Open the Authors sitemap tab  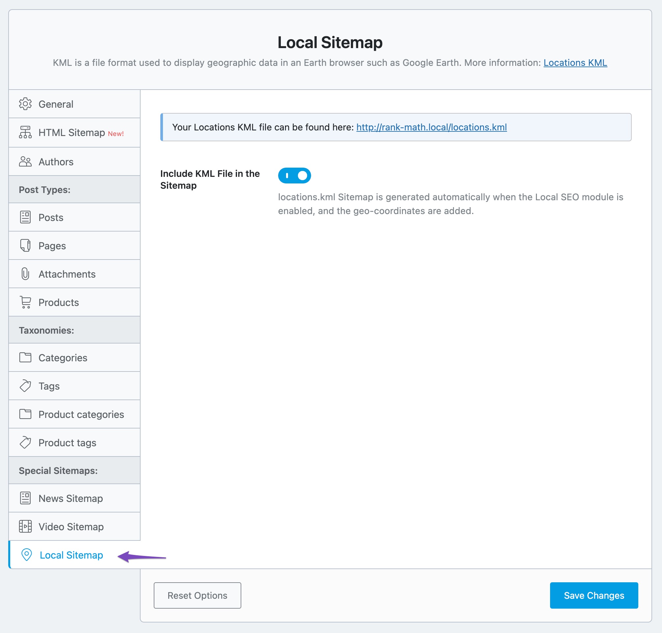click(74, 162)
